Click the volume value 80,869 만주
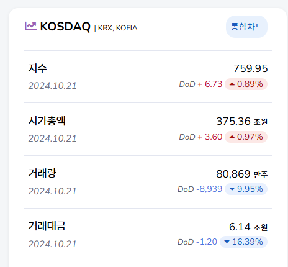The image size is (288, 267). [x=242, y=174]
